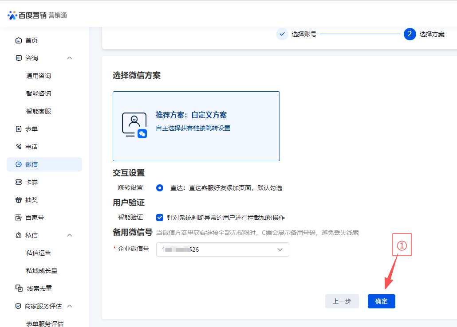Click the 线索去重 dedupe icon
457x327 pixels.
19,288
